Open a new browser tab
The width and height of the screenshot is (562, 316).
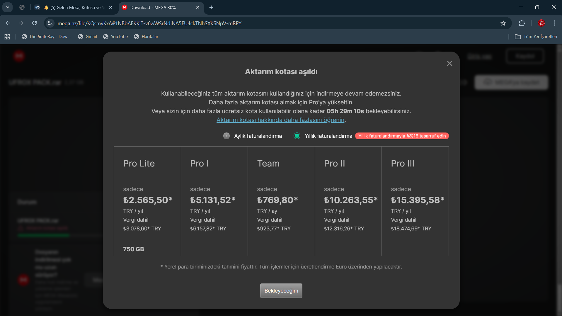click(x=211, y=7)
